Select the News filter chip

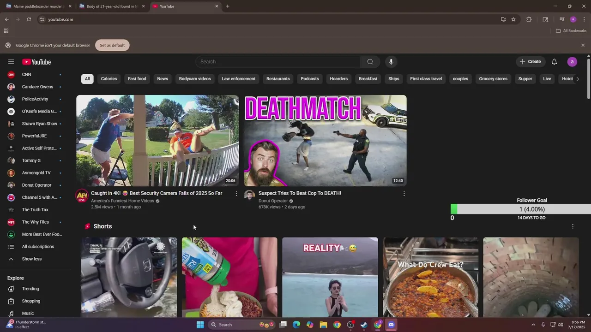click(x=163, y=79)
